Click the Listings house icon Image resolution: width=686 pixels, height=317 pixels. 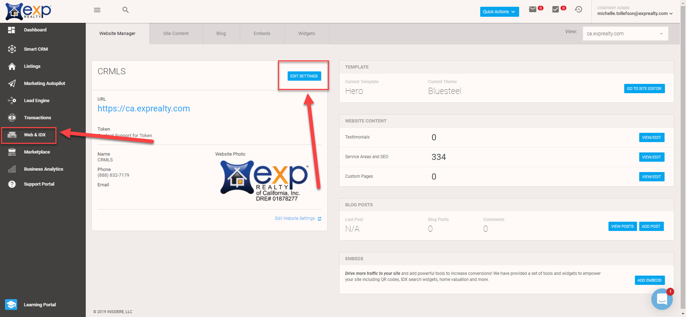pyautogui.click(x=12, y=66)
